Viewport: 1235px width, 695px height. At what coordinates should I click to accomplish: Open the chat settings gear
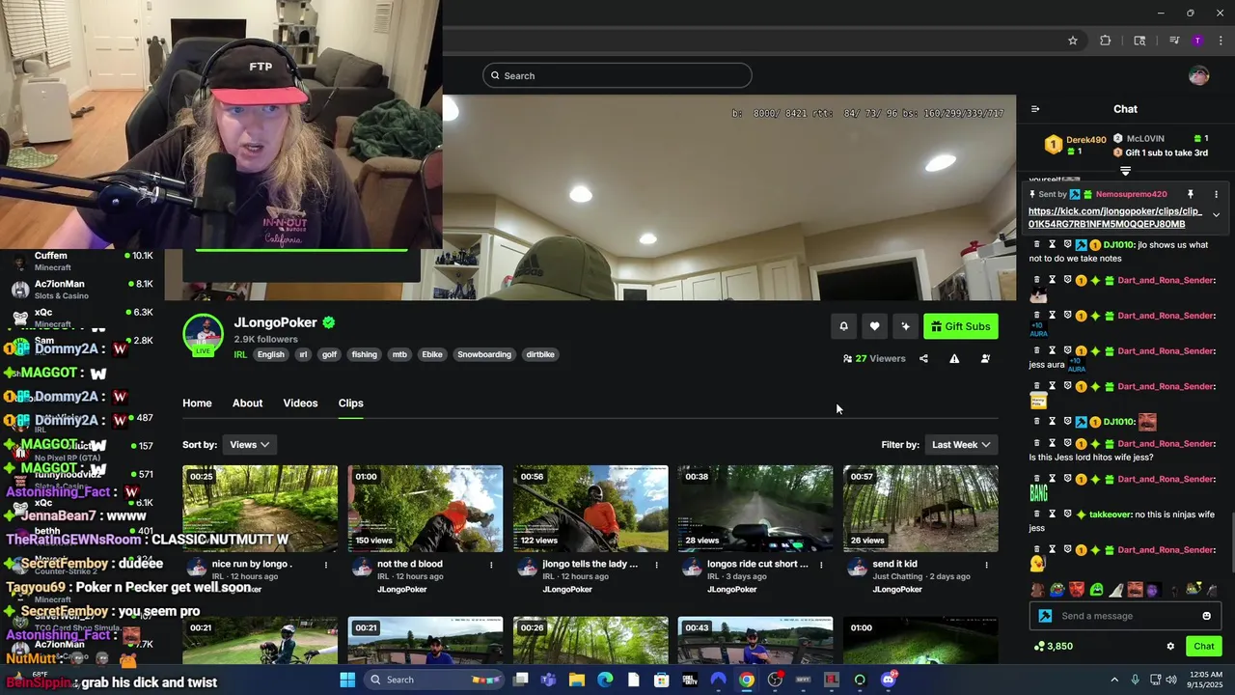1170,646
